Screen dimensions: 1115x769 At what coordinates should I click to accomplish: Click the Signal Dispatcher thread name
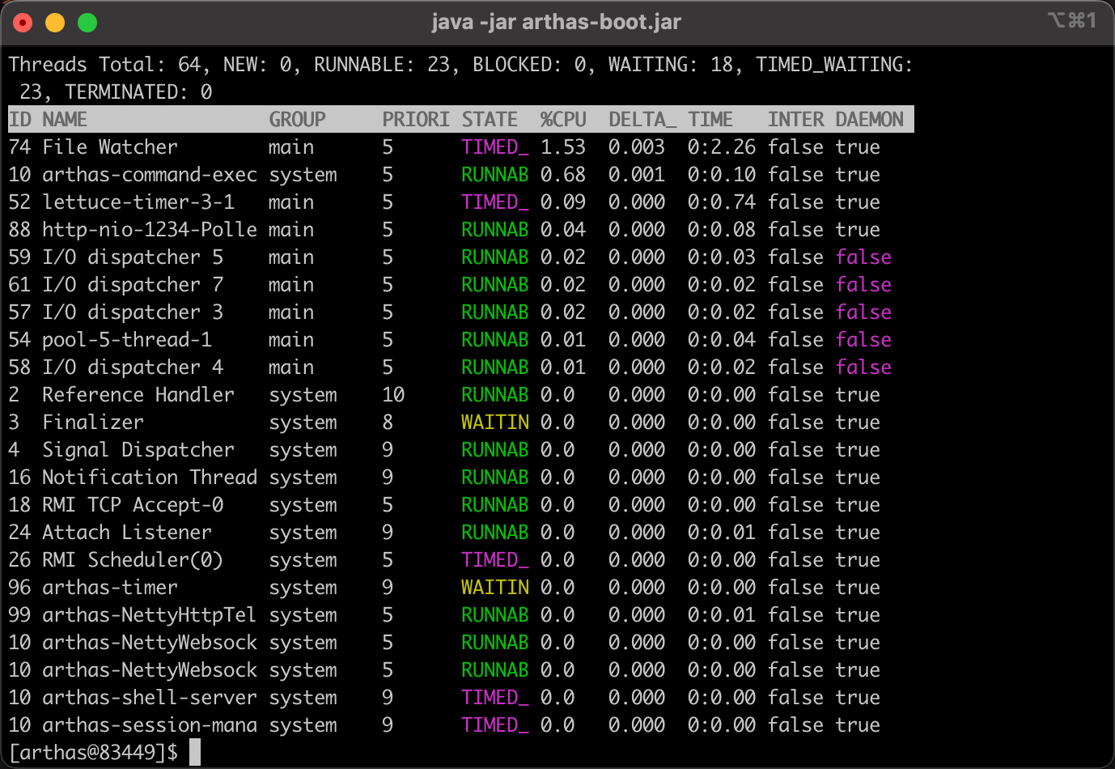click(138, 450)
